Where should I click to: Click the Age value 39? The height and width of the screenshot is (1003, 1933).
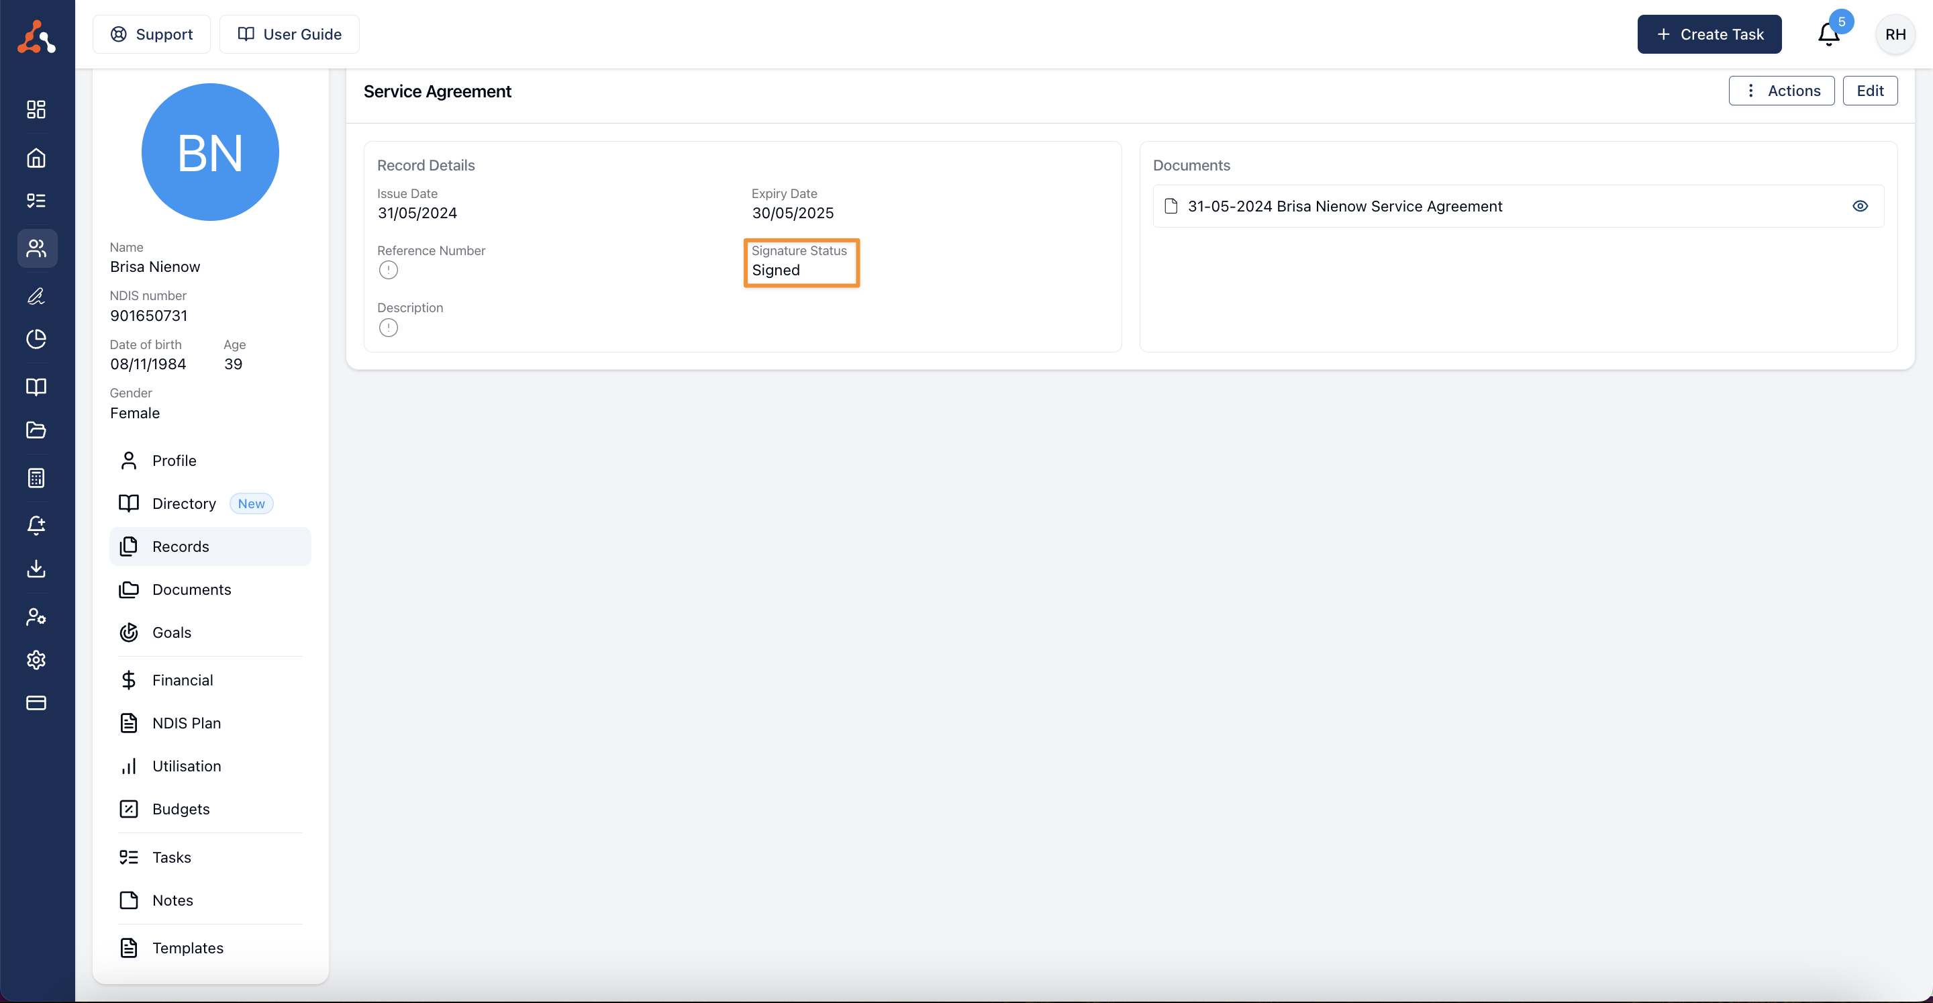234,364
